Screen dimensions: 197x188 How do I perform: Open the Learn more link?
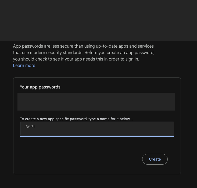[x=24, y=66]
